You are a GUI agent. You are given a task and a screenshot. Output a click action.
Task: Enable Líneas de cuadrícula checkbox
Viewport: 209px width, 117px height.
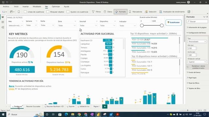pos(25,12)
